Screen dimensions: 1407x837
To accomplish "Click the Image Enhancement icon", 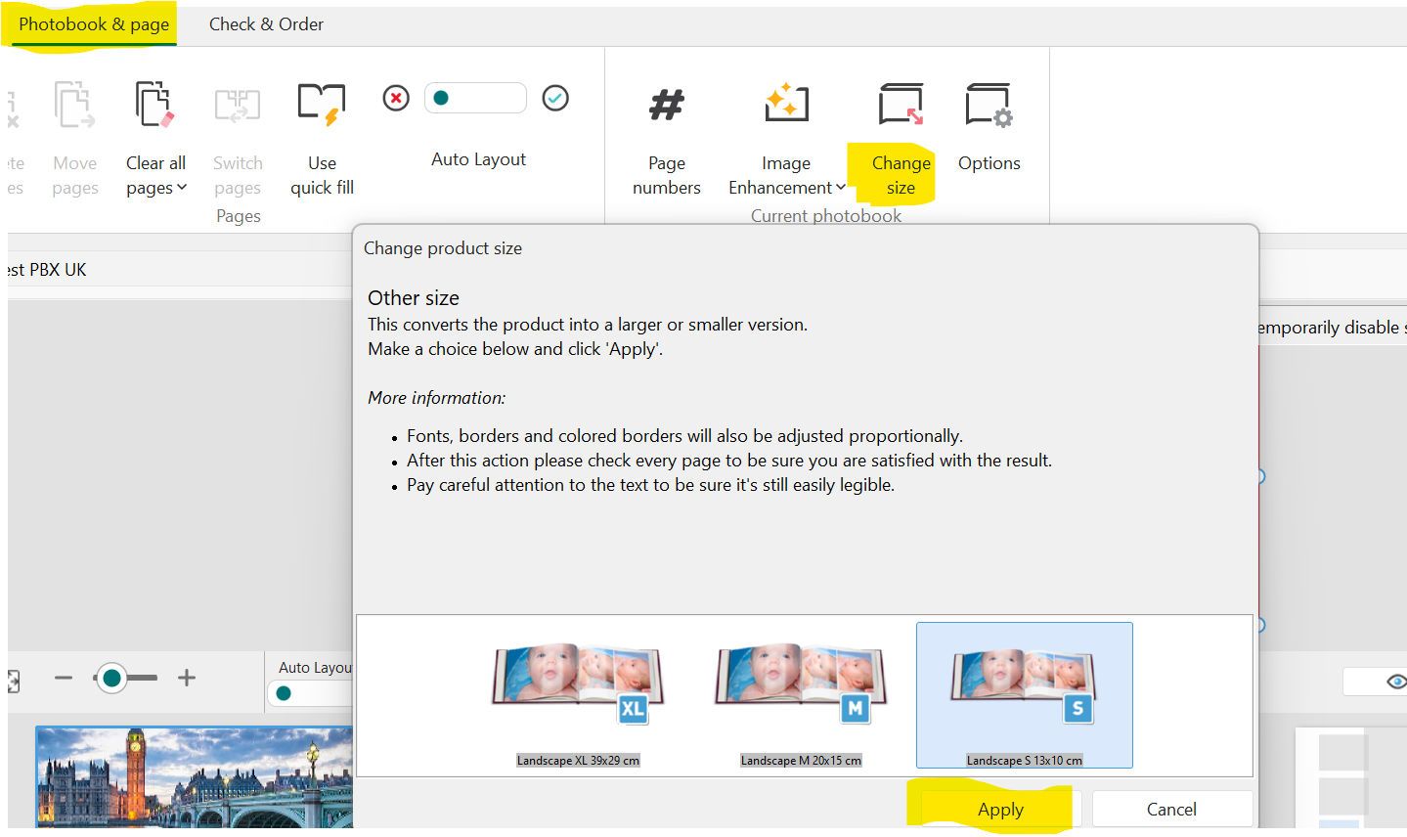I will pos(786,102).
